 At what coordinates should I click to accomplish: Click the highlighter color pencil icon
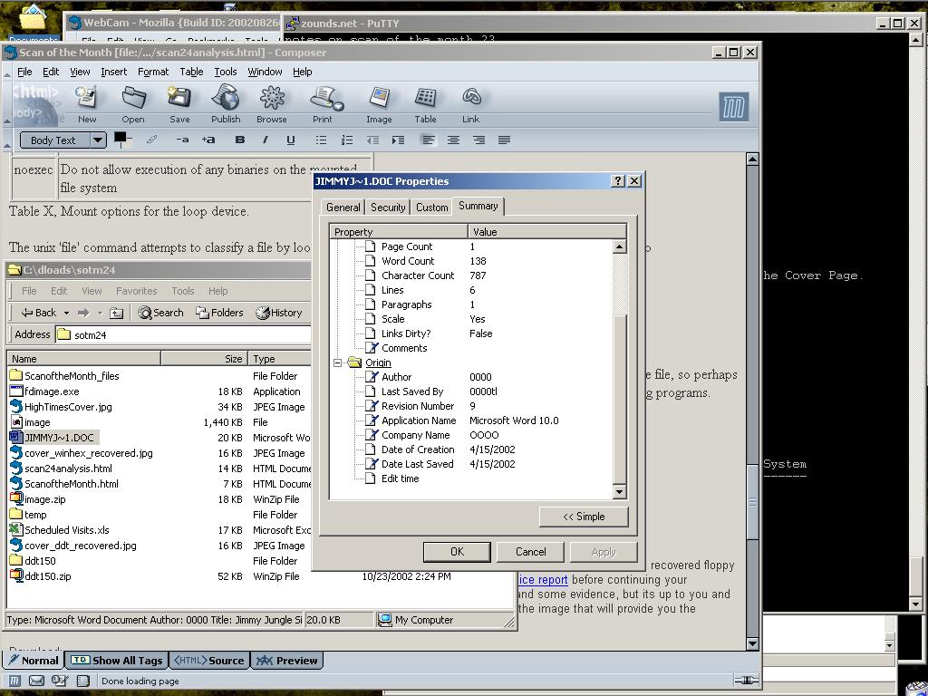pyautogui.click(x=152, y=140)
